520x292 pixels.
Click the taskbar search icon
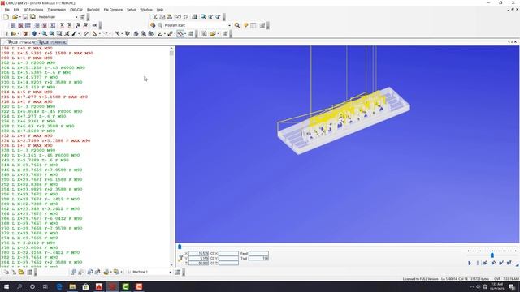[x=19, y=286]
